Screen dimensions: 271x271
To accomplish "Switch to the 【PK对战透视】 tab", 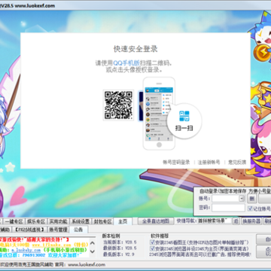I will pyautogui.click(x=29, y=230).
